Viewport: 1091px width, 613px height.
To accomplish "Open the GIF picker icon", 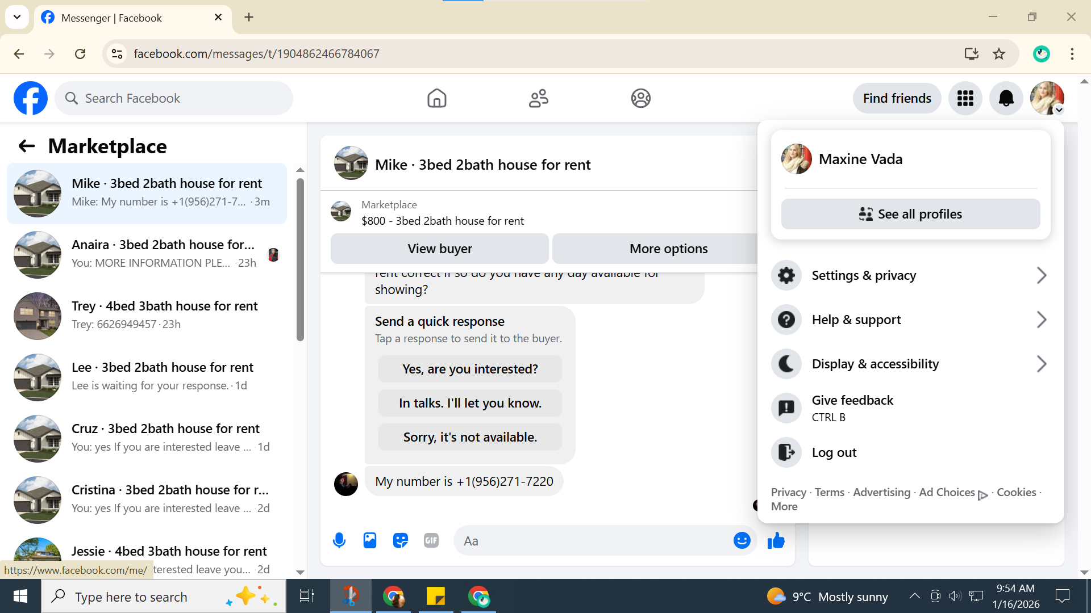I will tap(431, 540).
